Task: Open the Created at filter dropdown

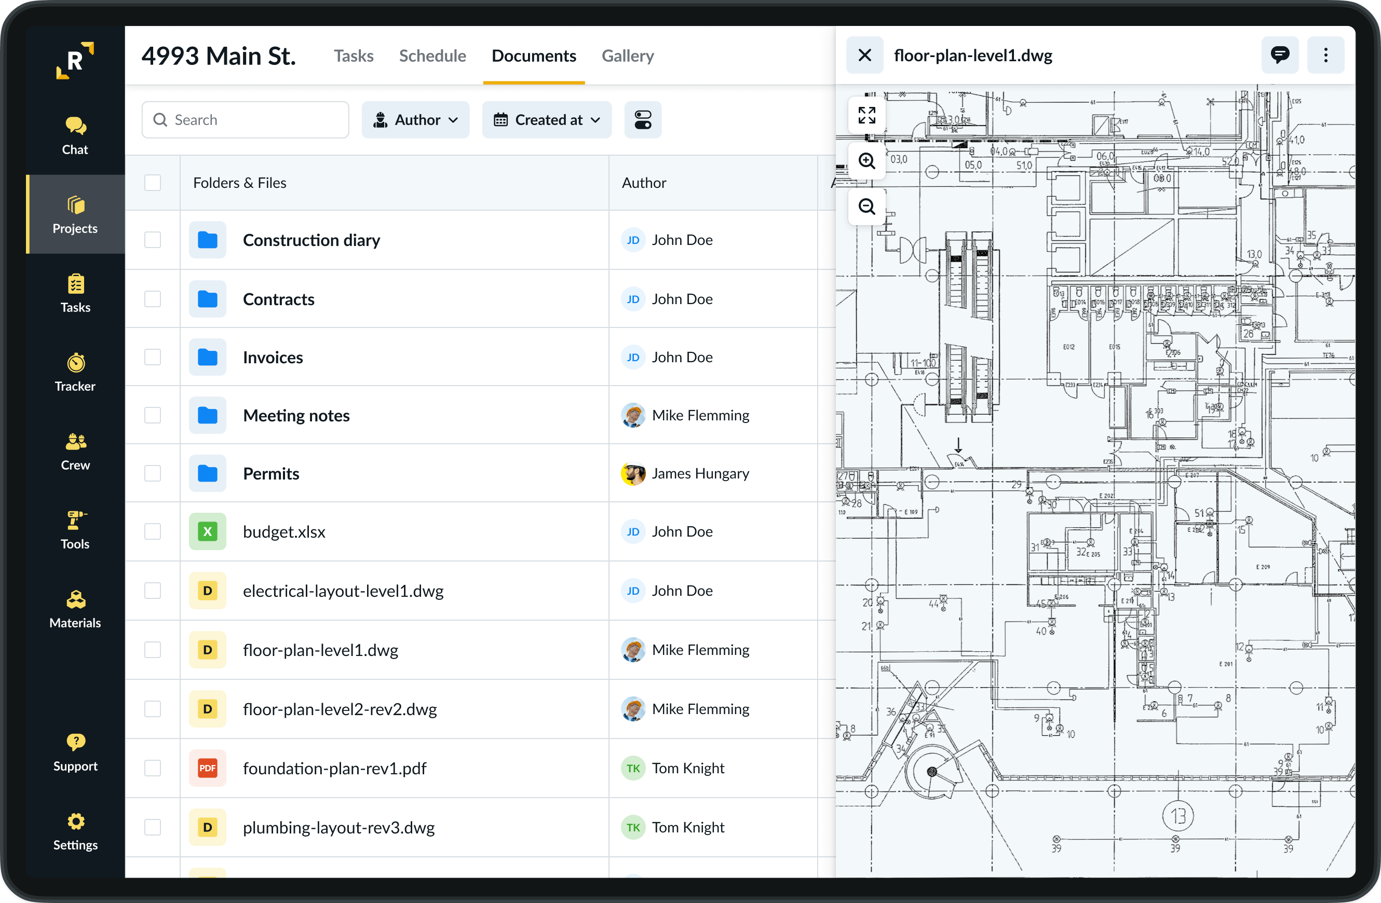Action: coord(546,119)
